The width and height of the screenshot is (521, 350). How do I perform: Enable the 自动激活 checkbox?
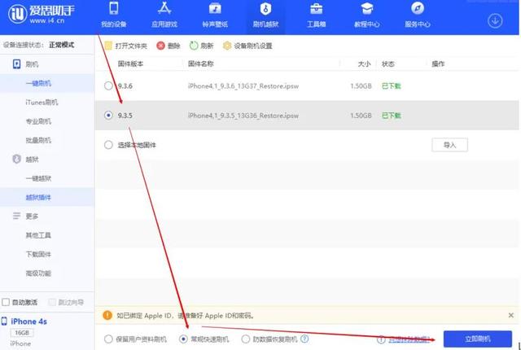coord(6,302)
